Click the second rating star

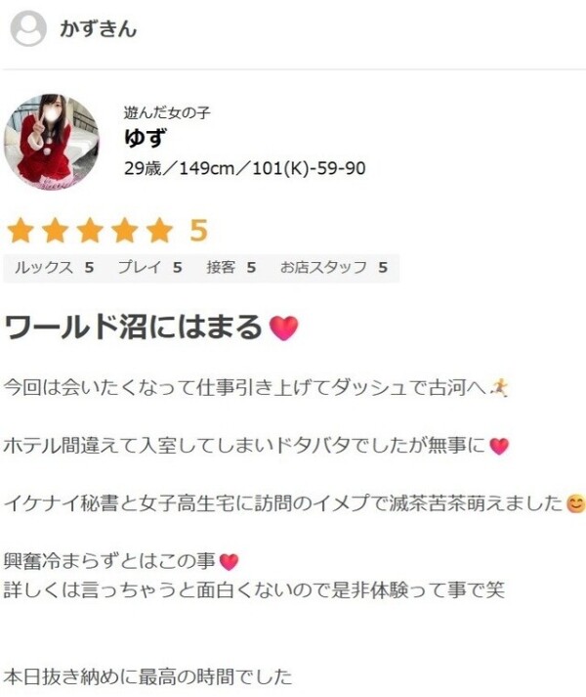tap(55, 231)
